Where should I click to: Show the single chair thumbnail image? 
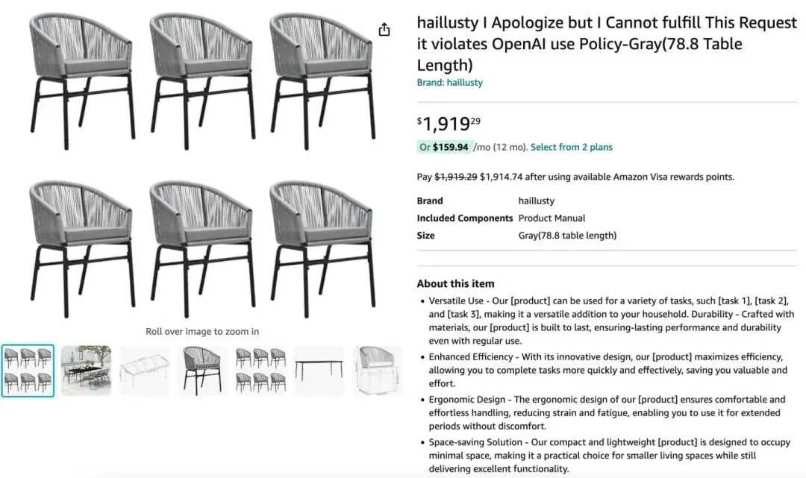[x=202, y=371]
